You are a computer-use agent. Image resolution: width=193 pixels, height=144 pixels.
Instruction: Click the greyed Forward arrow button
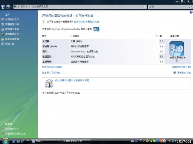[x=8, y=7]
